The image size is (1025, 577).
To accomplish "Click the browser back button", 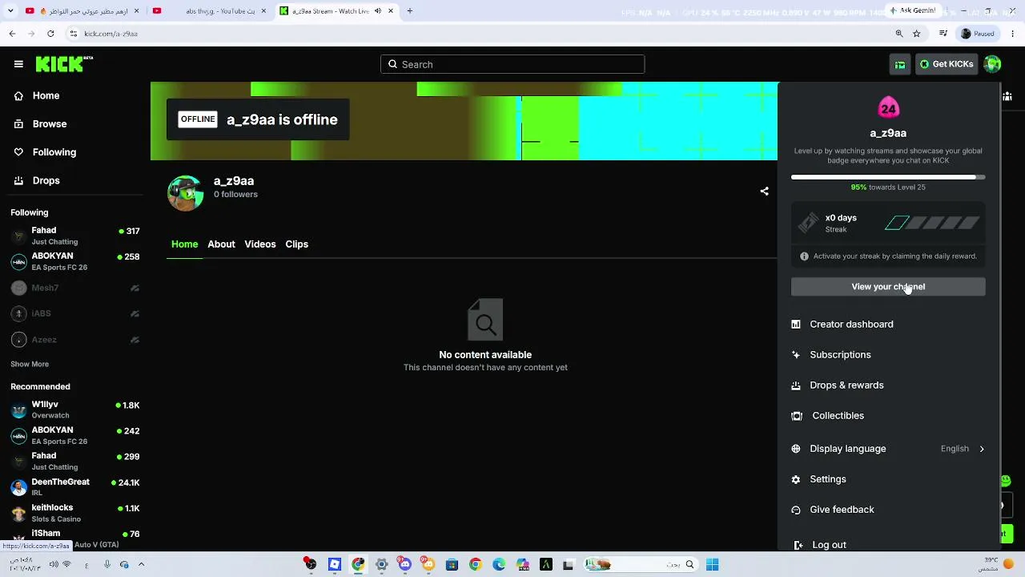I will click(x=12, y=34).
